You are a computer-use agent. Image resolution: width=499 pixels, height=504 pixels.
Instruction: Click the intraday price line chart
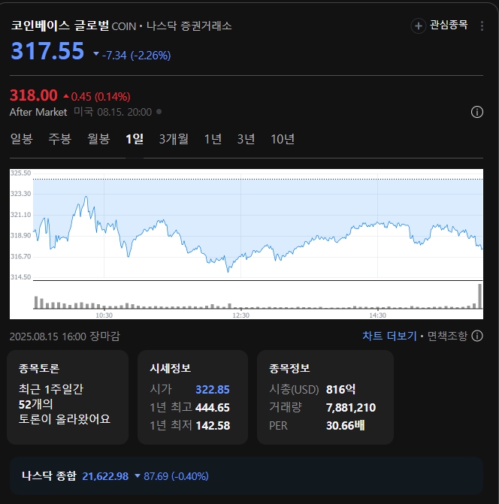258,225
